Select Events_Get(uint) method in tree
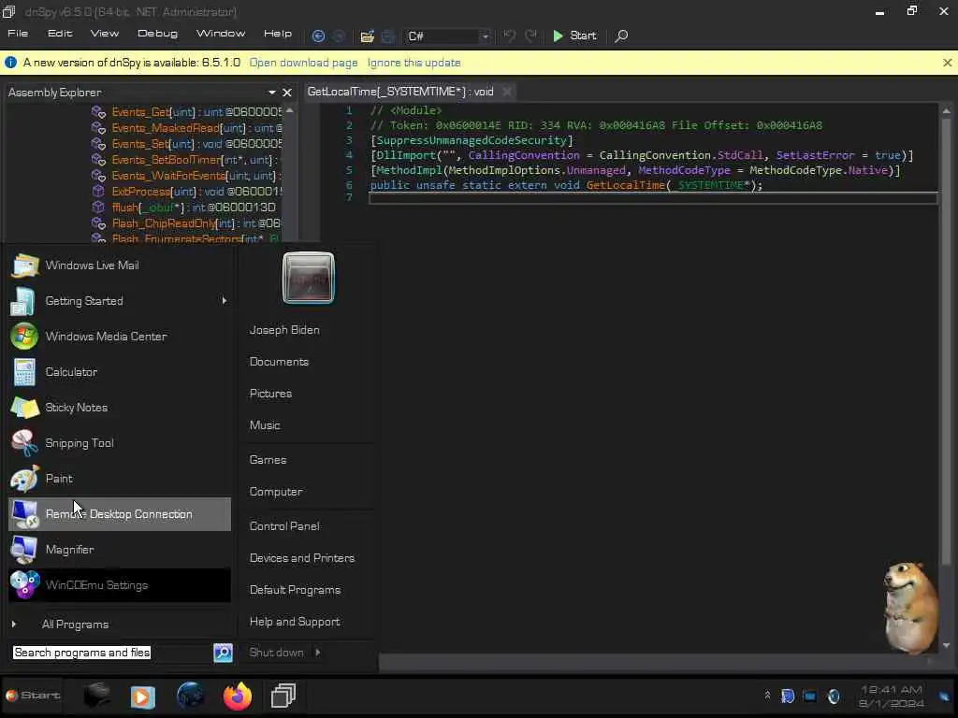This screenshot has height=718, width=958. click(187, 112)
